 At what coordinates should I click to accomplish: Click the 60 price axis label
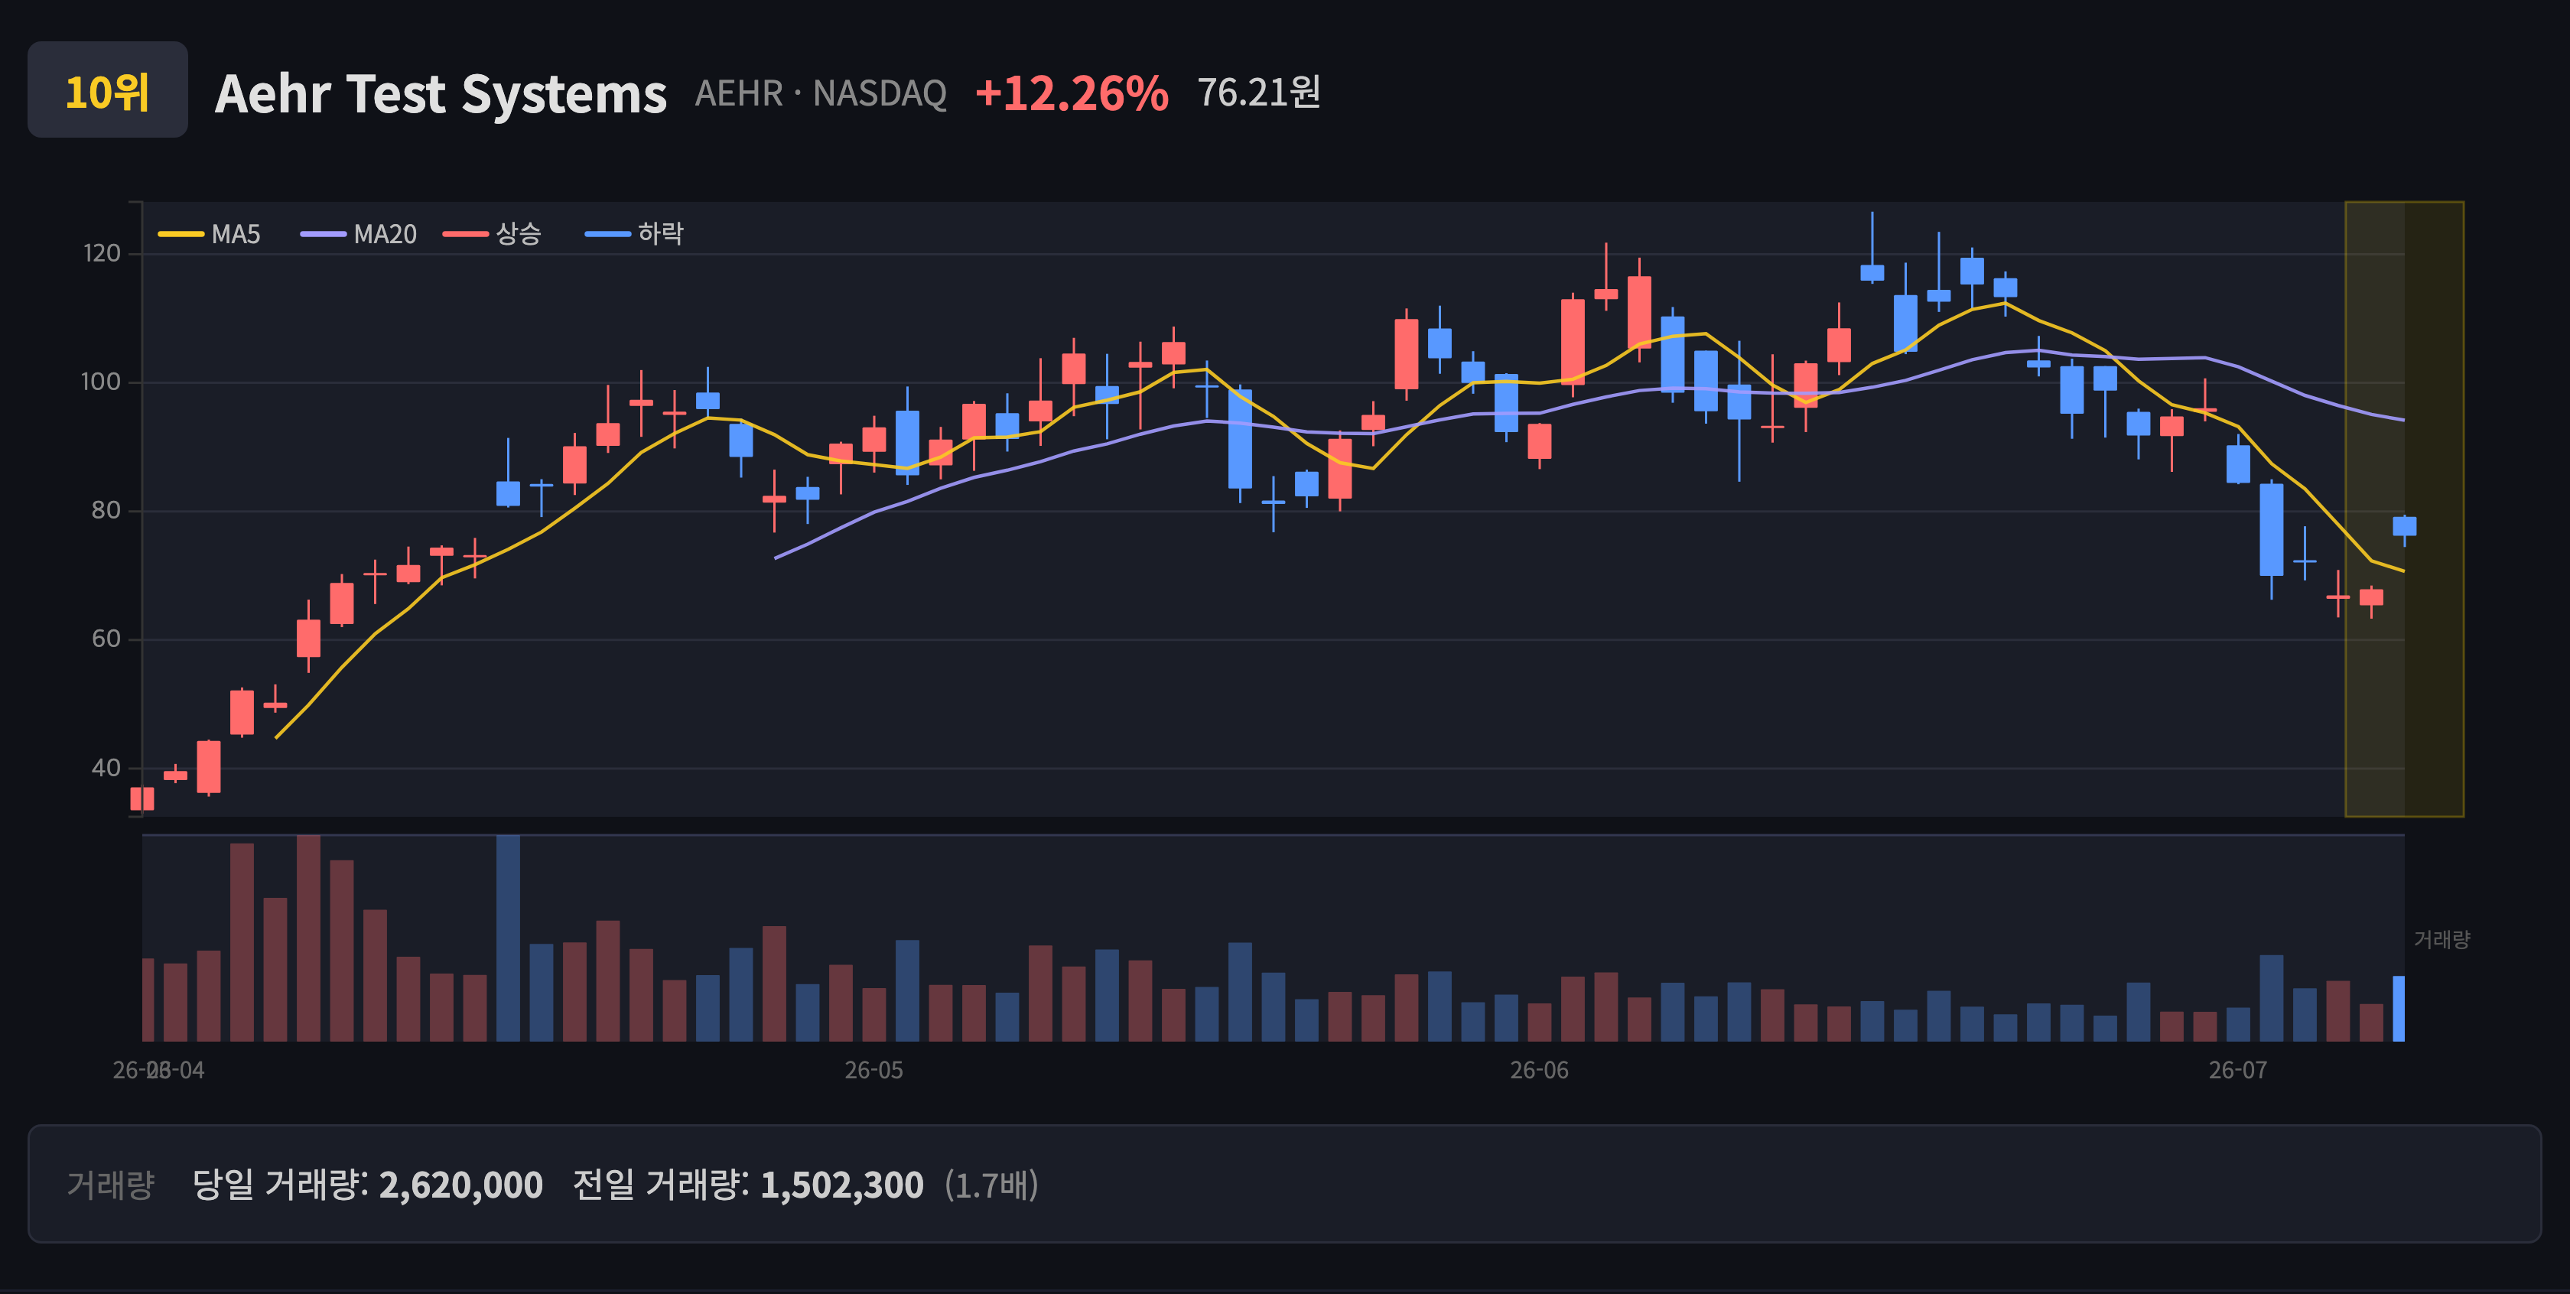tap(106, 639)
